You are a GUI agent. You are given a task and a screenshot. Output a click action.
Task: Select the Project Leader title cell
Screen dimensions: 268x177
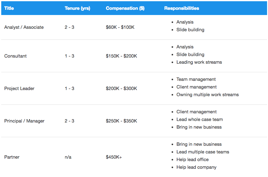[19, 88]
